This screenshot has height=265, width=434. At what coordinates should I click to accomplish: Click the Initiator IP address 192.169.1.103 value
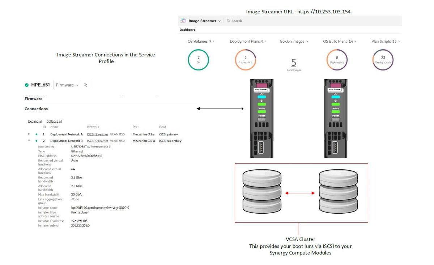pos(80,221)
